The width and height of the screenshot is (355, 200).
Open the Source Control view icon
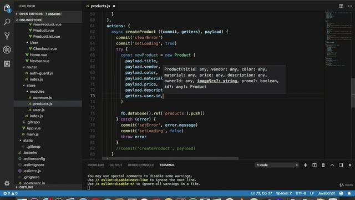coord(7,36)
